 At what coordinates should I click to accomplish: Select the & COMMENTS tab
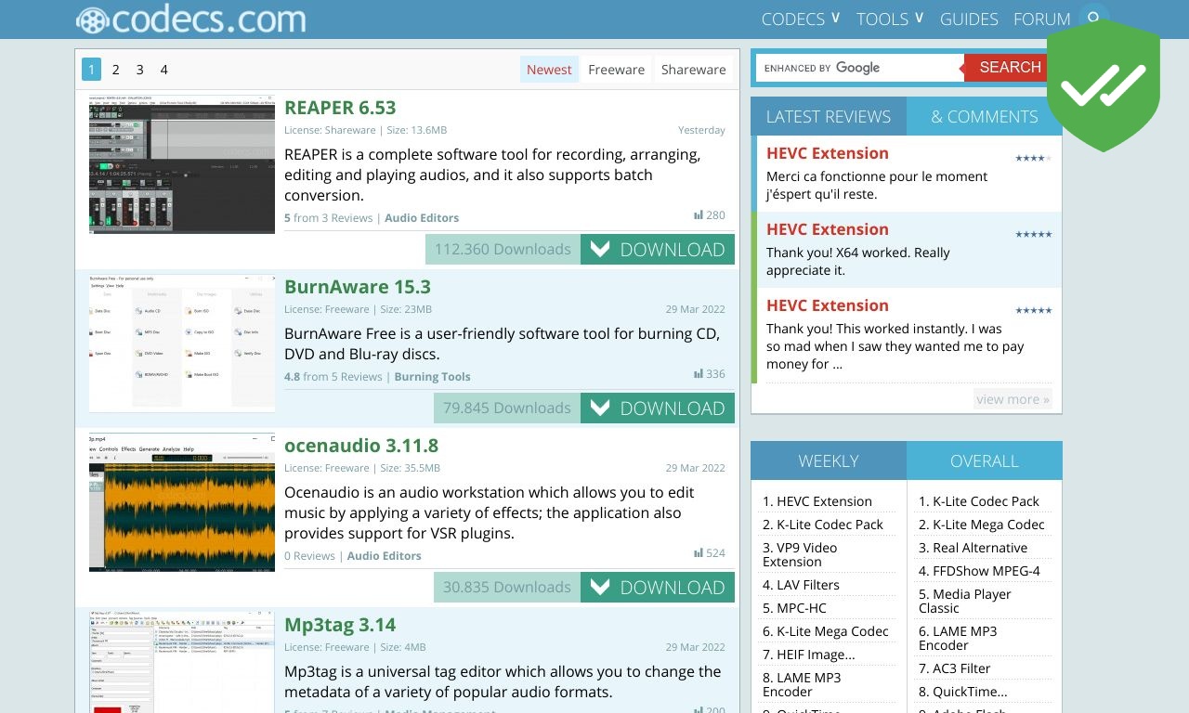(985, 117)
